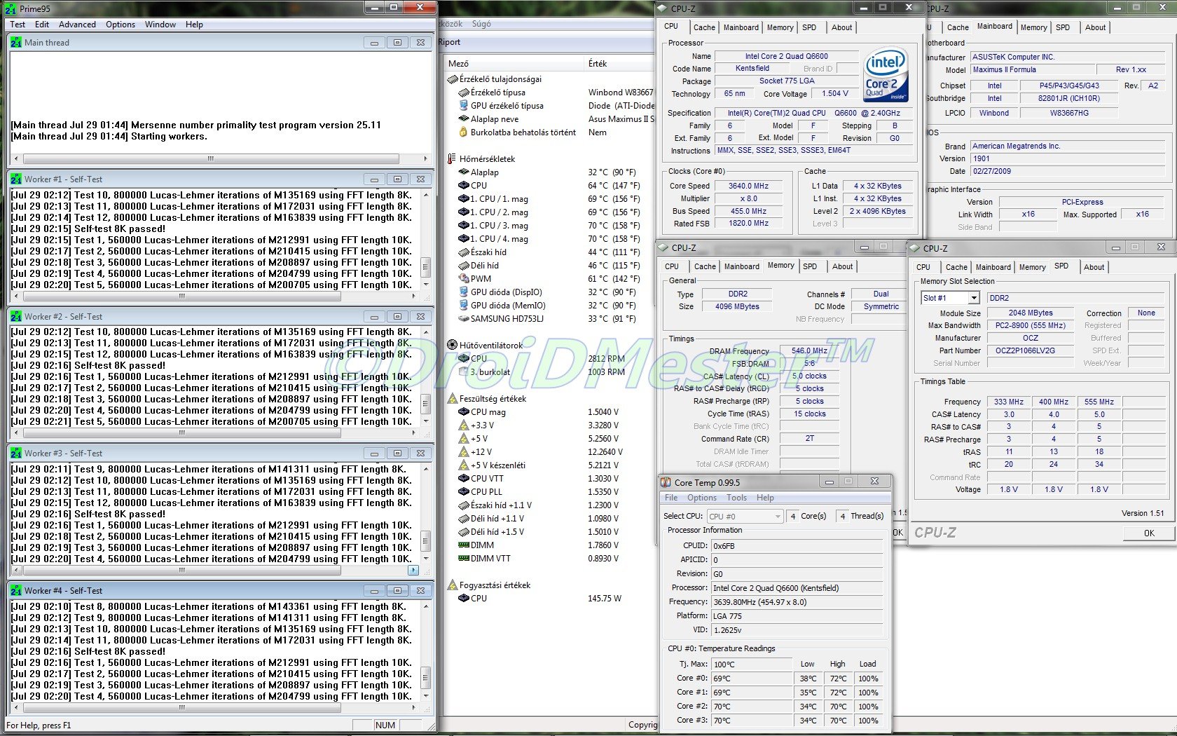Viewport: 1177px width, 736px height.
Task: Restore the Worker #1 Self-Test child window
Action: tap(397, 179)
